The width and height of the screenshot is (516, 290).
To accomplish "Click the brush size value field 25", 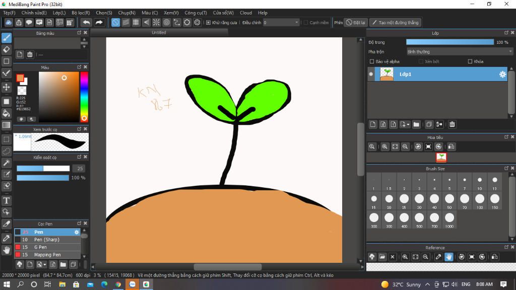I will pyautogui.click(x=79, y=168).
